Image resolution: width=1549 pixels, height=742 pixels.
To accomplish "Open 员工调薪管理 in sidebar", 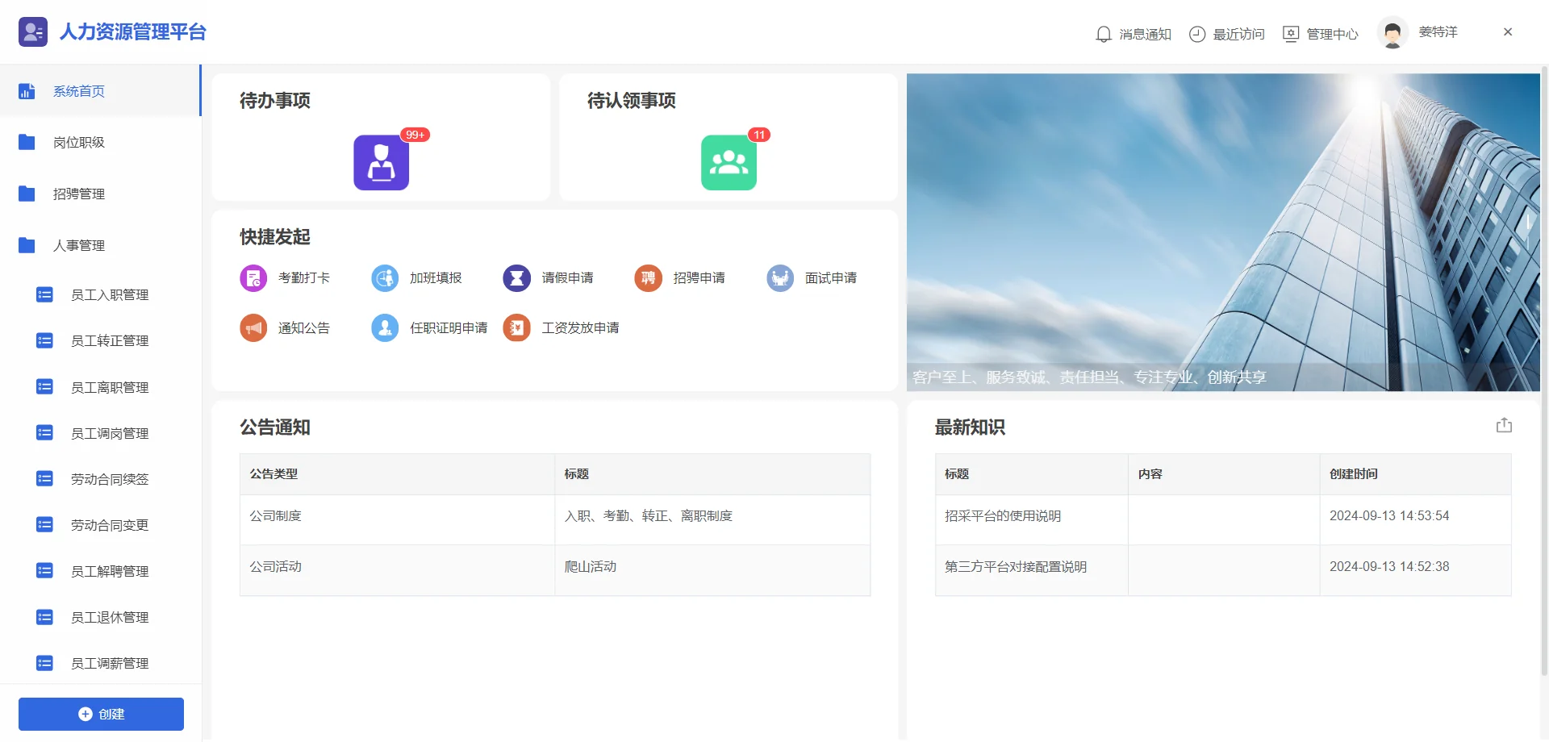I will click(x=100, y=664).
